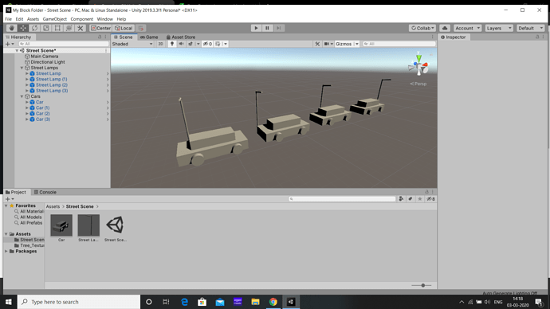Open the Window menu

[x=105, y=19]
